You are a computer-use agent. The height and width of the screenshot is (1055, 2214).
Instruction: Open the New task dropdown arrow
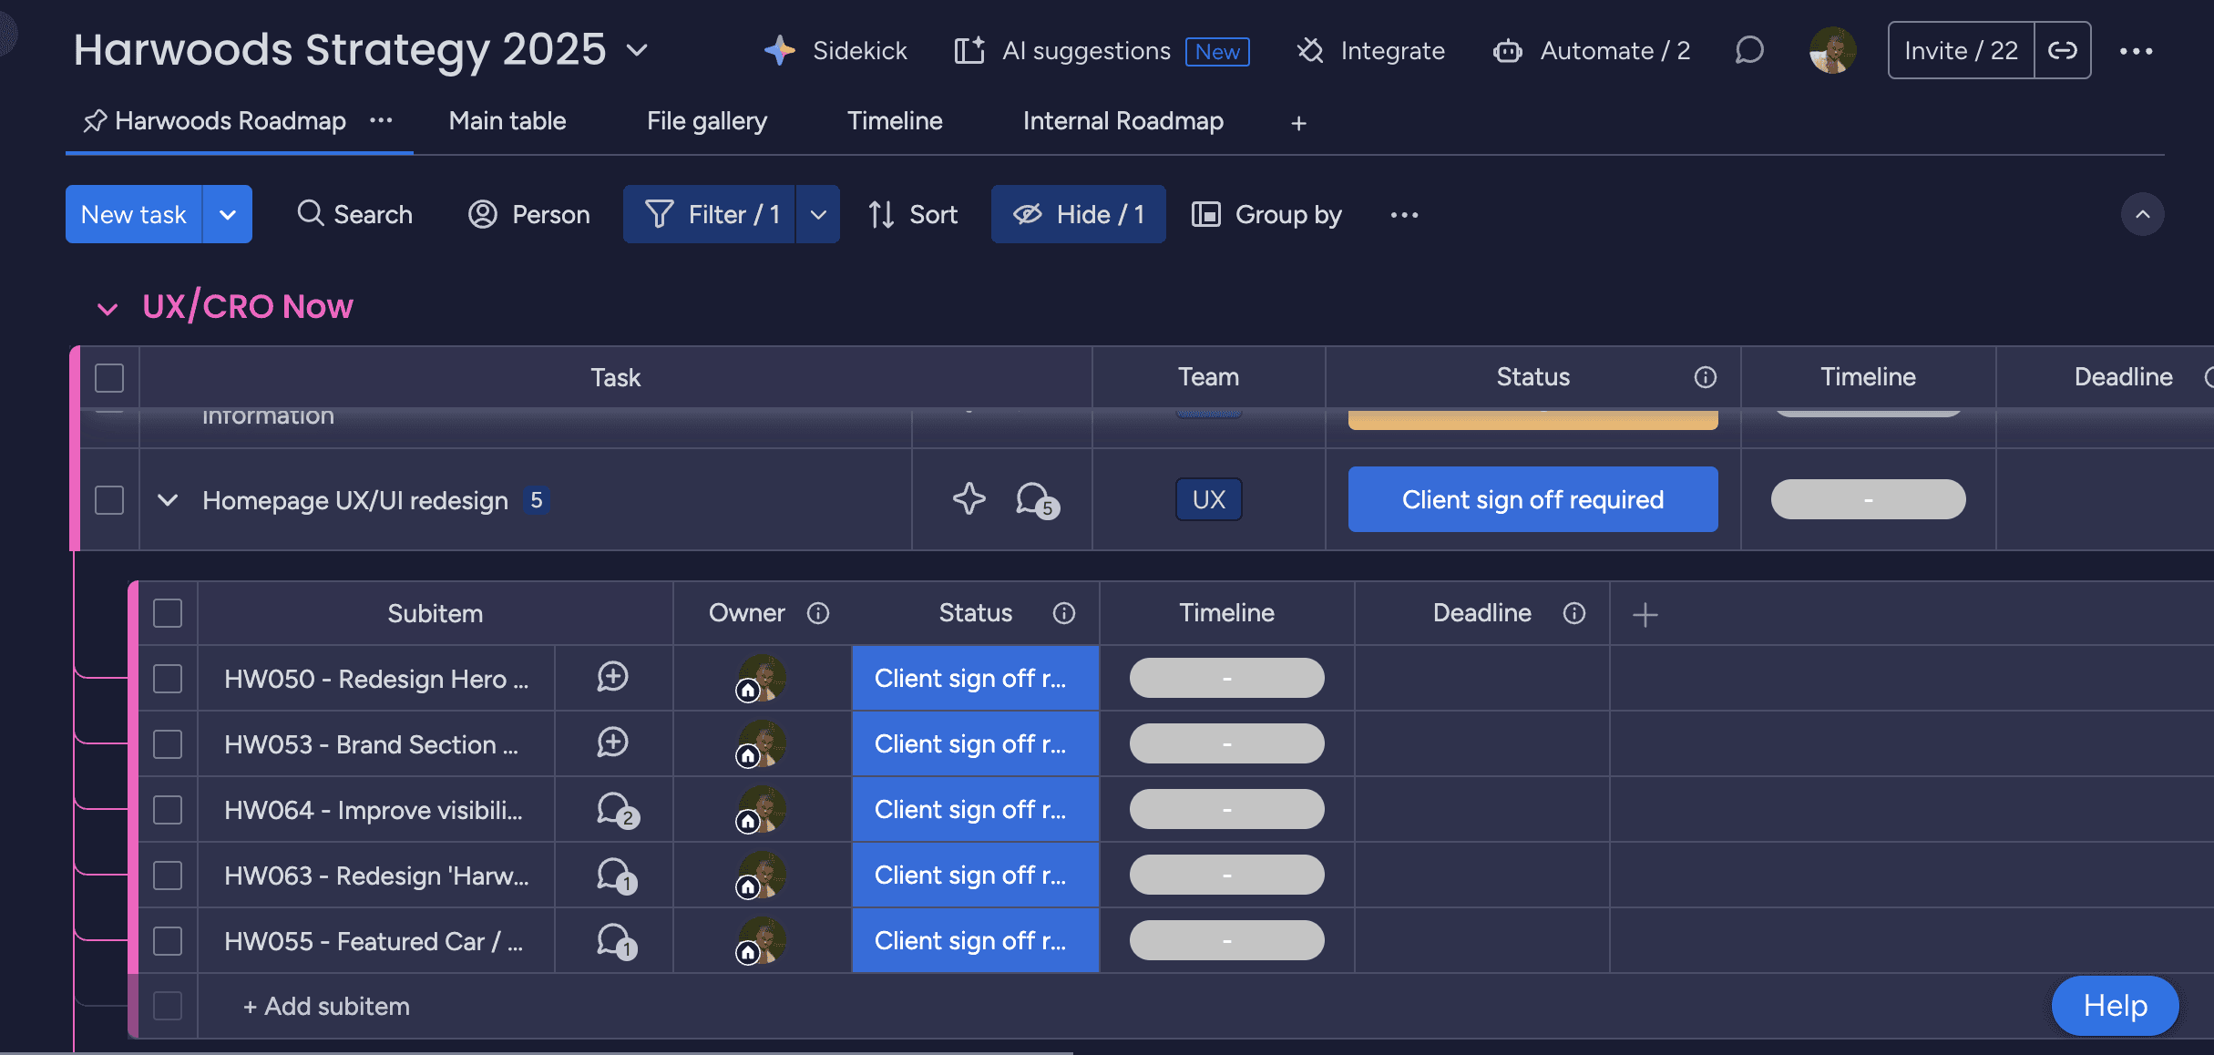point(228,215)
